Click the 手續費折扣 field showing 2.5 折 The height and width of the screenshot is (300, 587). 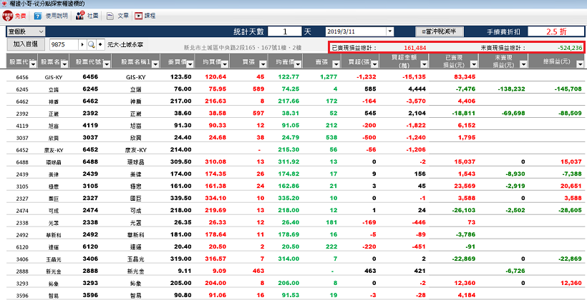coord(556,31)
